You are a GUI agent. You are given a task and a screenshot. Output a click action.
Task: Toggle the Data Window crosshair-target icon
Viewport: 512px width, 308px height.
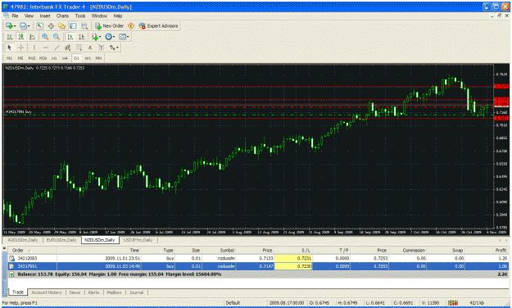pos(51,25)
